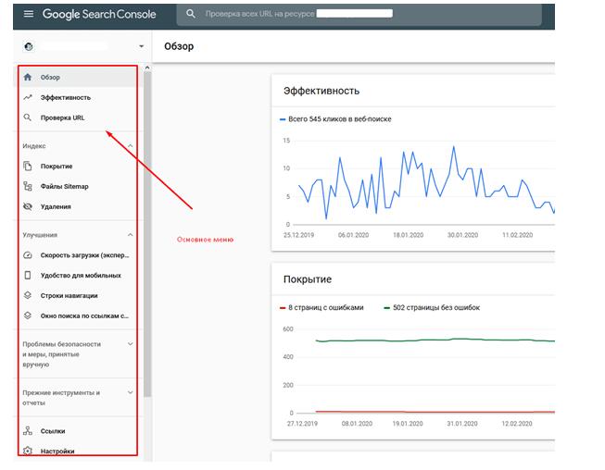Click the URL inspection search field
Image resolution: width=605 pixels, height=470 pixels.
click(359, 14)
